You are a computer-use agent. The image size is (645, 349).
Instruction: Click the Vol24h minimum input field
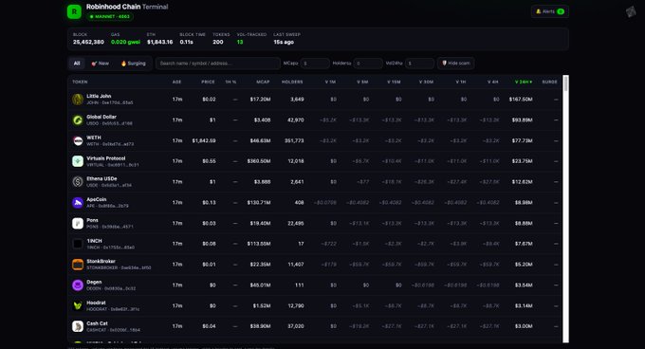(x=419, y=64)
